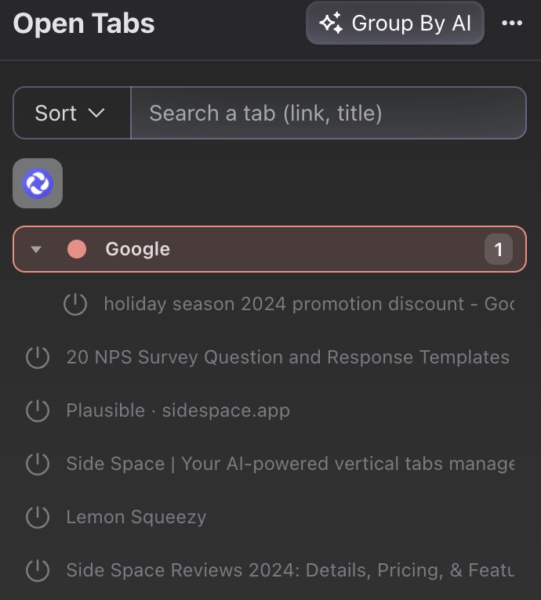541x600 pixels.
Task: Click power icon beside Lemon Squeezy tab
Action: click(x=38, y=517)
